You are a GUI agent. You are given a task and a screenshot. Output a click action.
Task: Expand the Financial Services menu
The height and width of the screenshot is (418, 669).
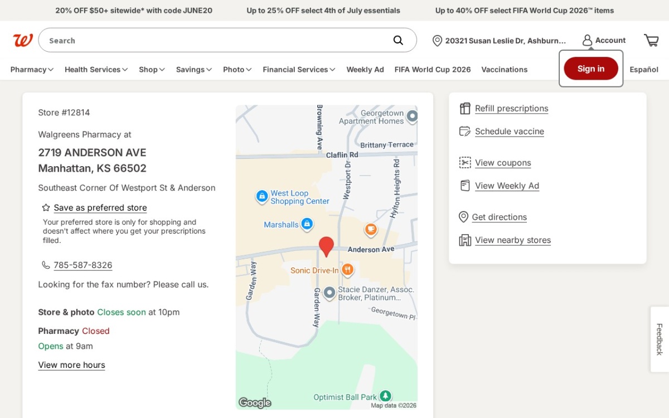[299, 69]
